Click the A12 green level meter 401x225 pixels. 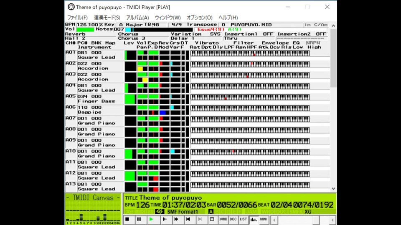(130, 176)
